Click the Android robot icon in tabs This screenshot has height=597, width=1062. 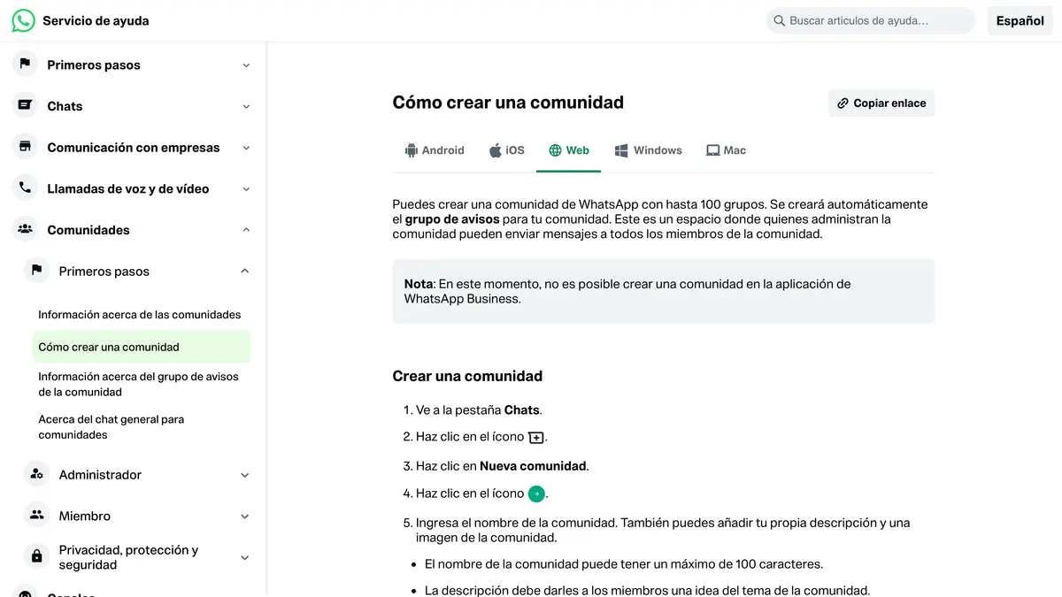coord(411,150)
